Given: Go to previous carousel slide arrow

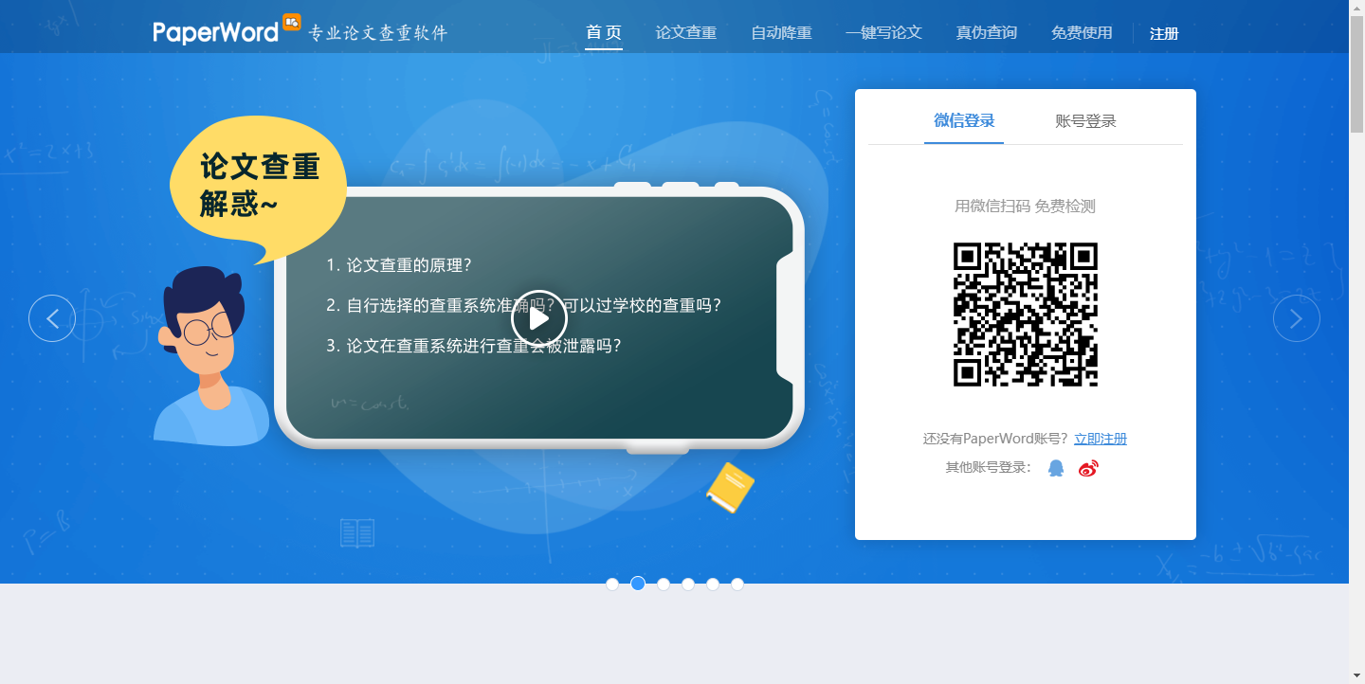Looking at the screenshot, I should click(x=52, y=318).
